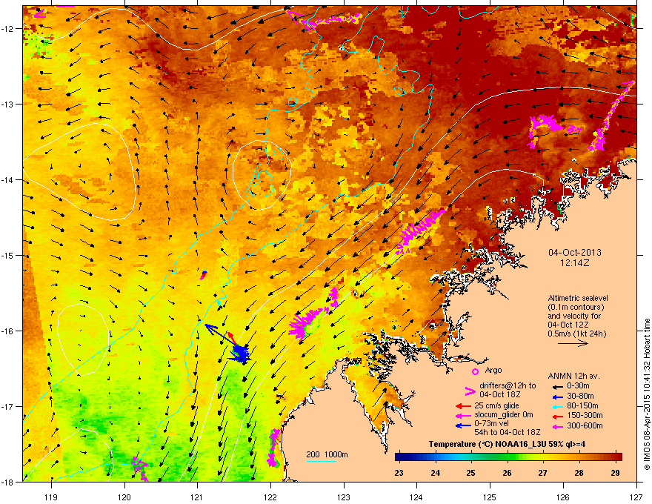Screen dimensions: 652x504
Task: Click the colorbar tick label 23
Action: [x=399, y=473]
